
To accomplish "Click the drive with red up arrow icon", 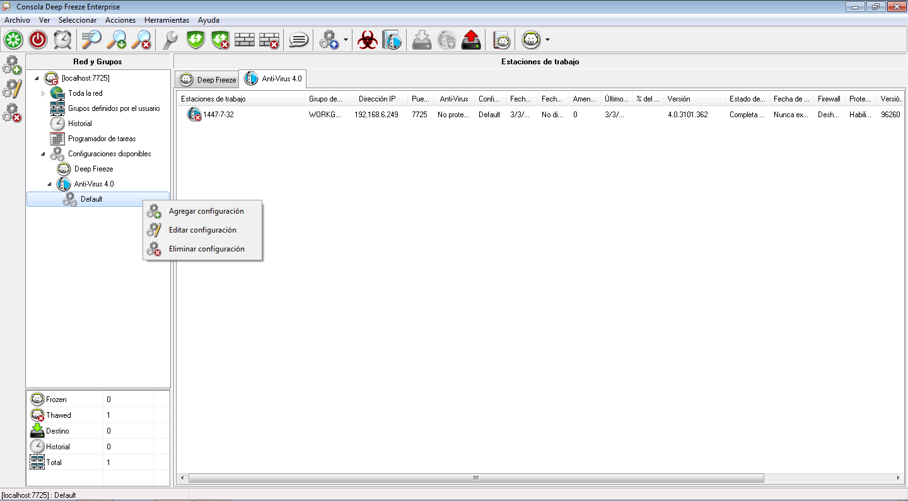I will tap(471, 40).
